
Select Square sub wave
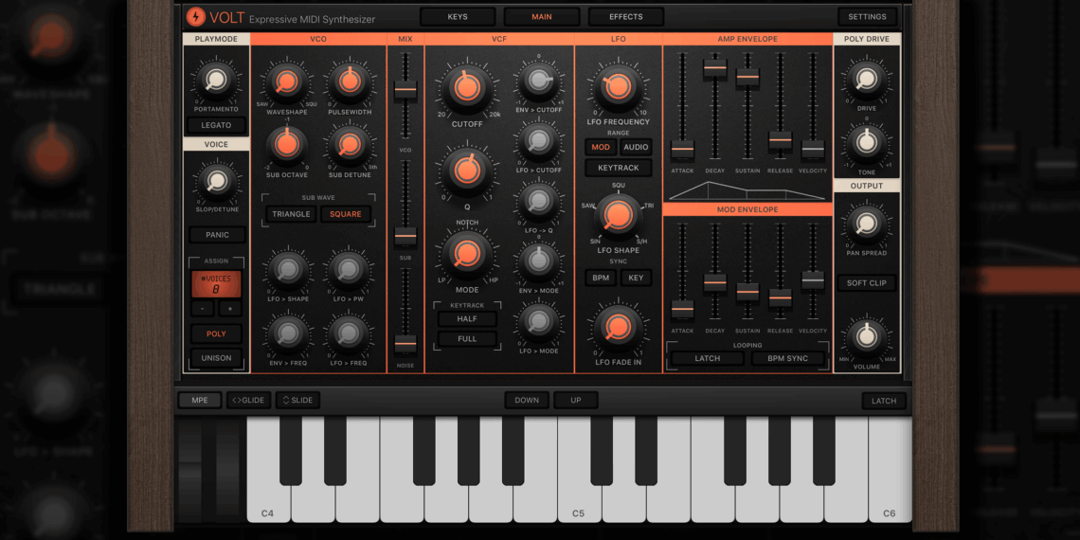(345, 214)
